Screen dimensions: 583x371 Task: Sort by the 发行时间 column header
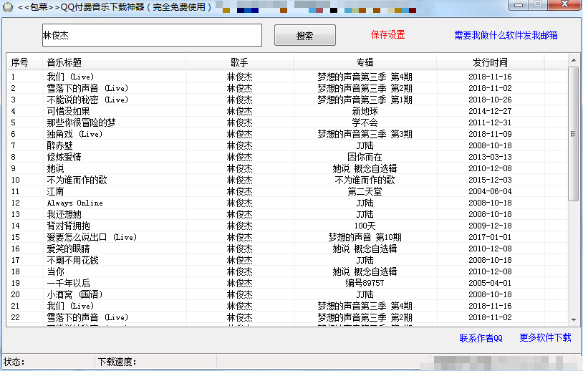tap(490, 62)
